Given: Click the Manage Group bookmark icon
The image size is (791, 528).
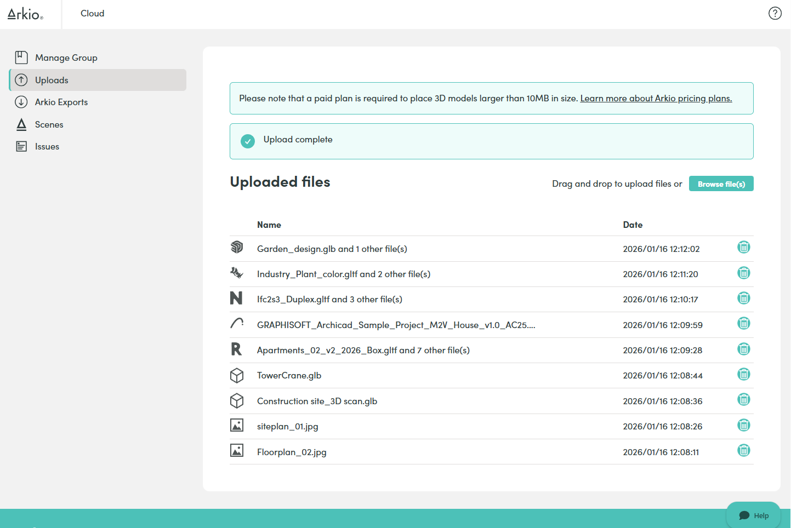Looking at the screenshot, I should coord(21,58).
